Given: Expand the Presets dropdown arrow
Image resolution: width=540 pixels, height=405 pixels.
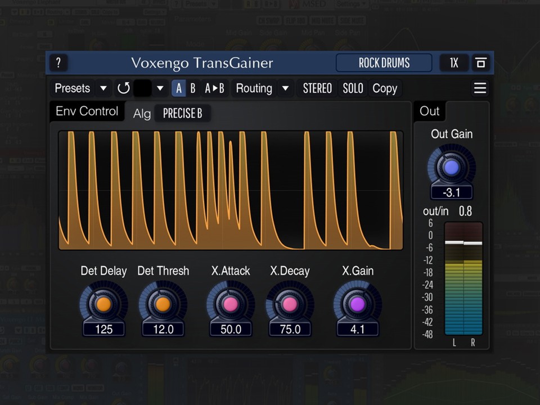Looking at the screenshot, I should click(103, 88).
